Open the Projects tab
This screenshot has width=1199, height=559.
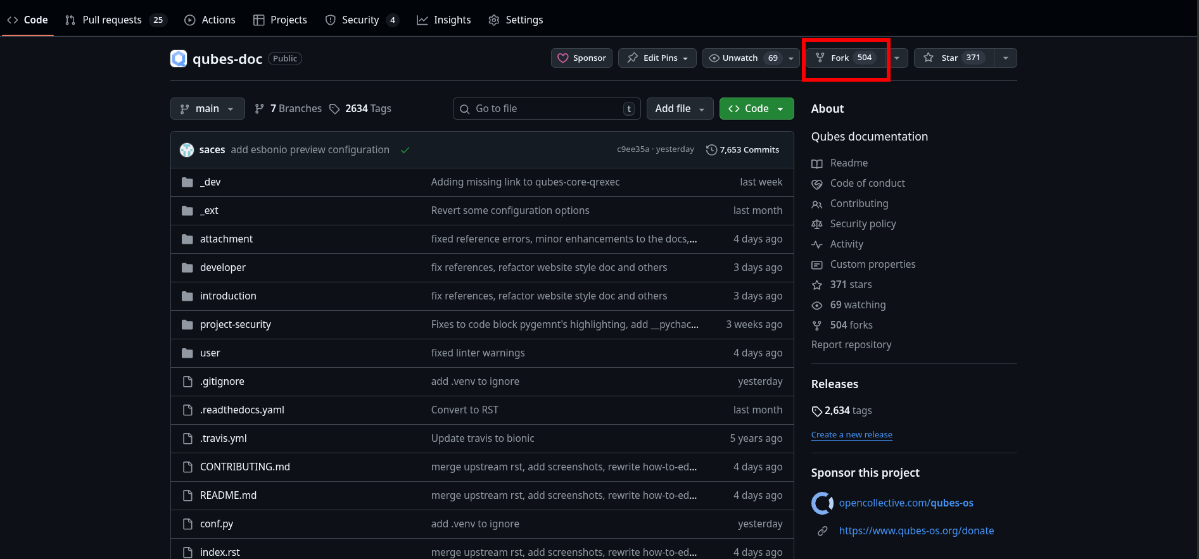(280, 20)
